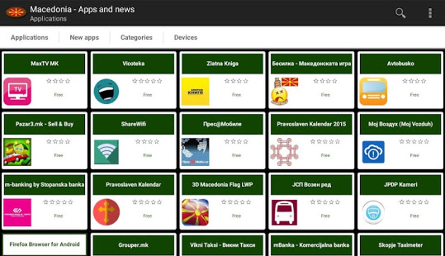Open the Vicoteka laughing face icon
Image resolution: width=445 pixels, height=256 pixels.
click(106, 92)
